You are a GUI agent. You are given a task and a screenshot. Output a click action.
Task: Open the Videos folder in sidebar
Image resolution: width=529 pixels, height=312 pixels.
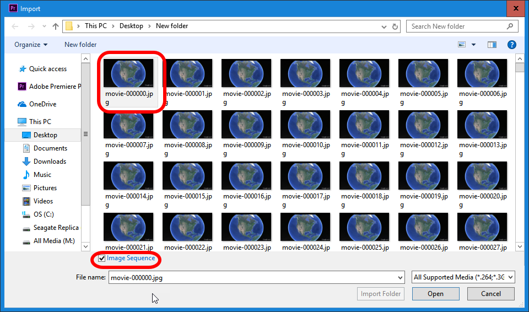(38, 201)
